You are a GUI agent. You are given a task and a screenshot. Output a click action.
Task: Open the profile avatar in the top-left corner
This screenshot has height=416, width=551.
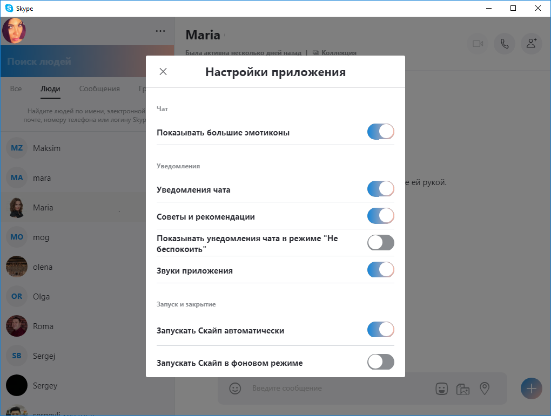coord(14,31)
